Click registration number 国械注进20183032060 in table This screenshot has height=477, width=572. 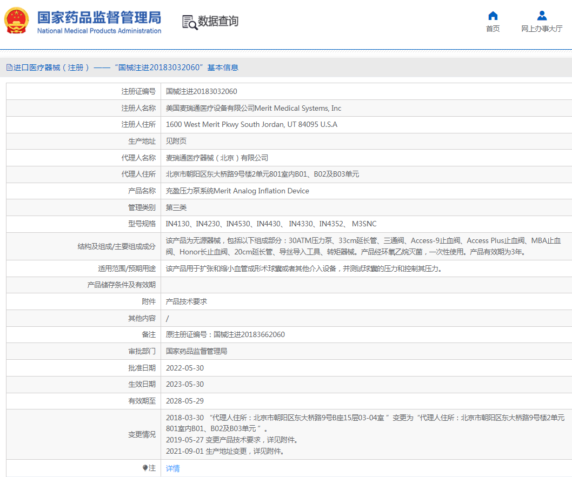pyautogui.click(x=201, y=91)
